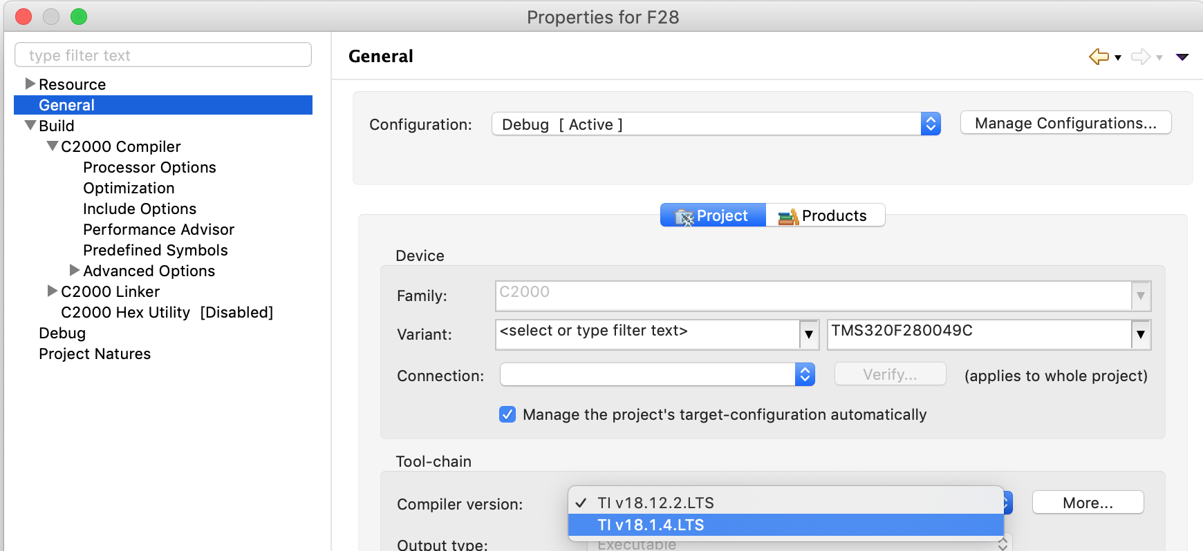1203x551 pixels.
Task: Click the Variant filter text input
Action: 648,334
